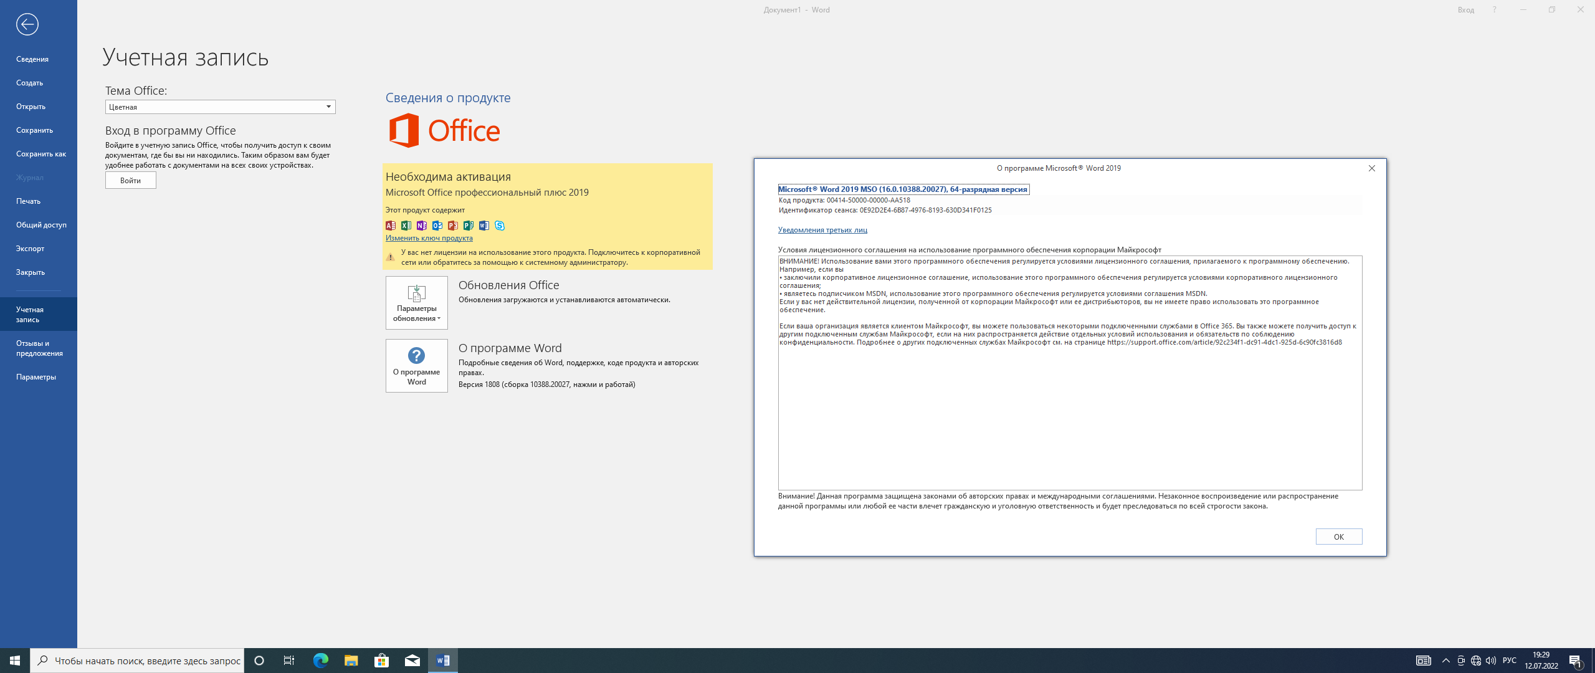The image size is (1595, 673).
Task: Click the Word icon on the taskbar
Action: click(443, 661)
